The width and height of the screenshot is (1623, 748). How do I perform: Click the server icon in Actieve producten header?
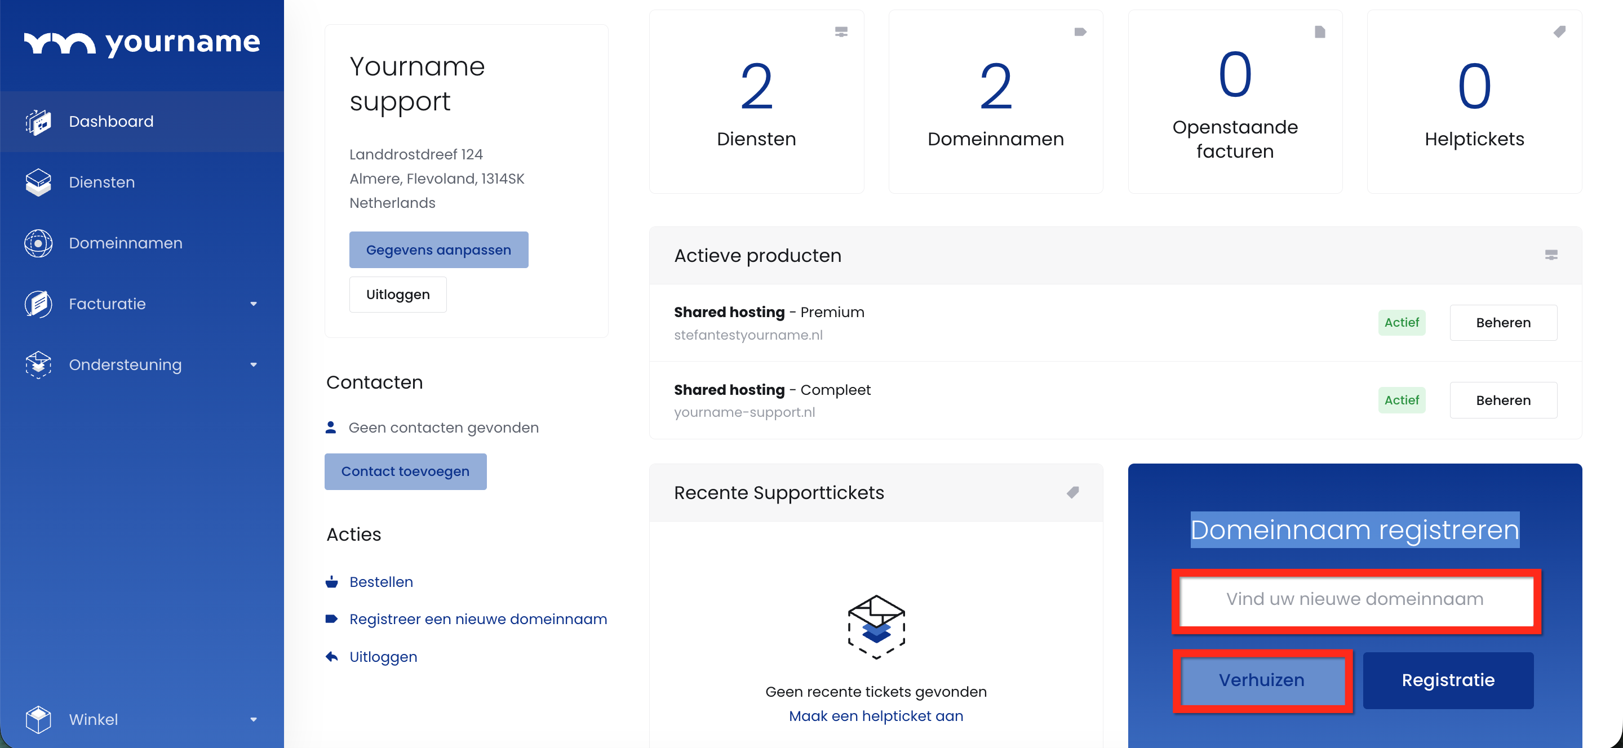(1550, 255)
